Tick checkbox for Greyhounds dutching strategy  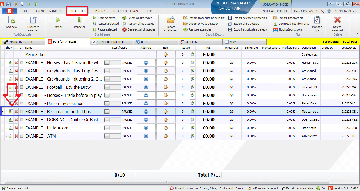(x=22, y=79)
